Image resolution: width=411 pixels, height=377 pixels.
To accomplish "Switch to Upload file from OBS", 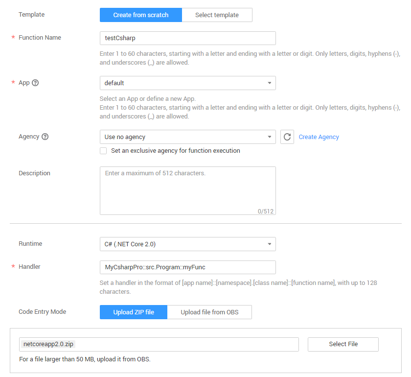I will pyautogui.click(x=209, y=312).
